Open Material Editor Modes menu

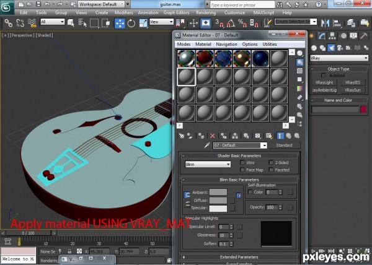coord(184,45)
